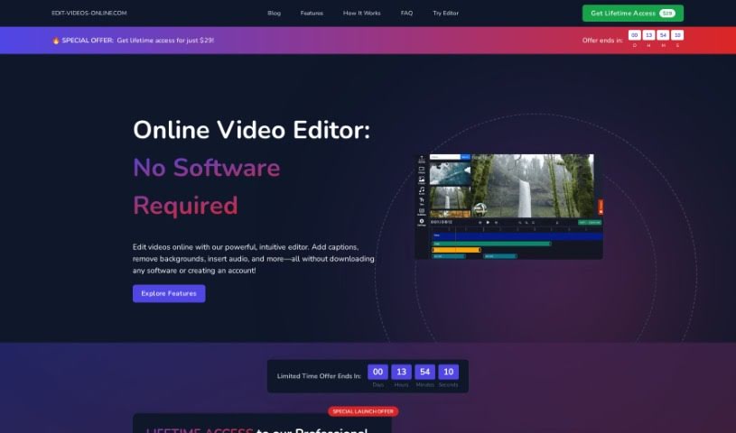Select the music note audio icon in preview
736x433 pixels.
[422, 191]
